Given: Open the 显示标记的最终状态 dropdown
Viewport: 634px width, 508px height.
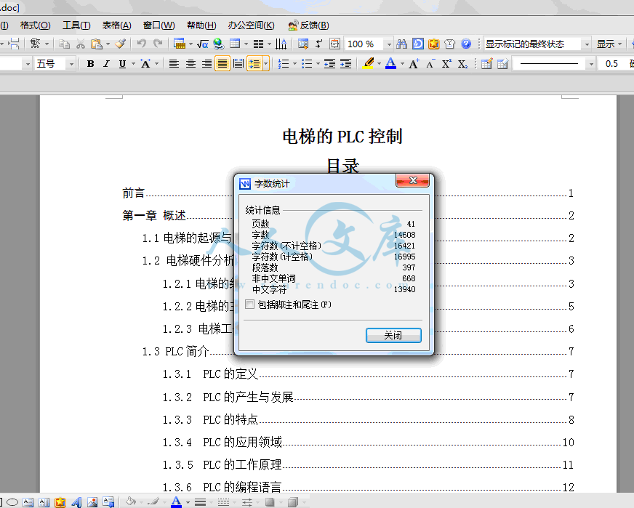Looking at the screenshot, I should coord(587,44).
